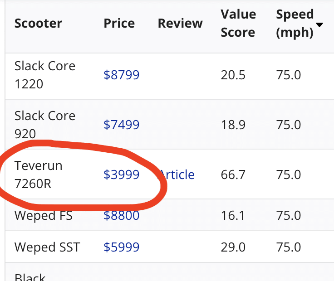Click the Review column header
The height and width of the screenshot is (281, 334).
[x=180, y=24]
